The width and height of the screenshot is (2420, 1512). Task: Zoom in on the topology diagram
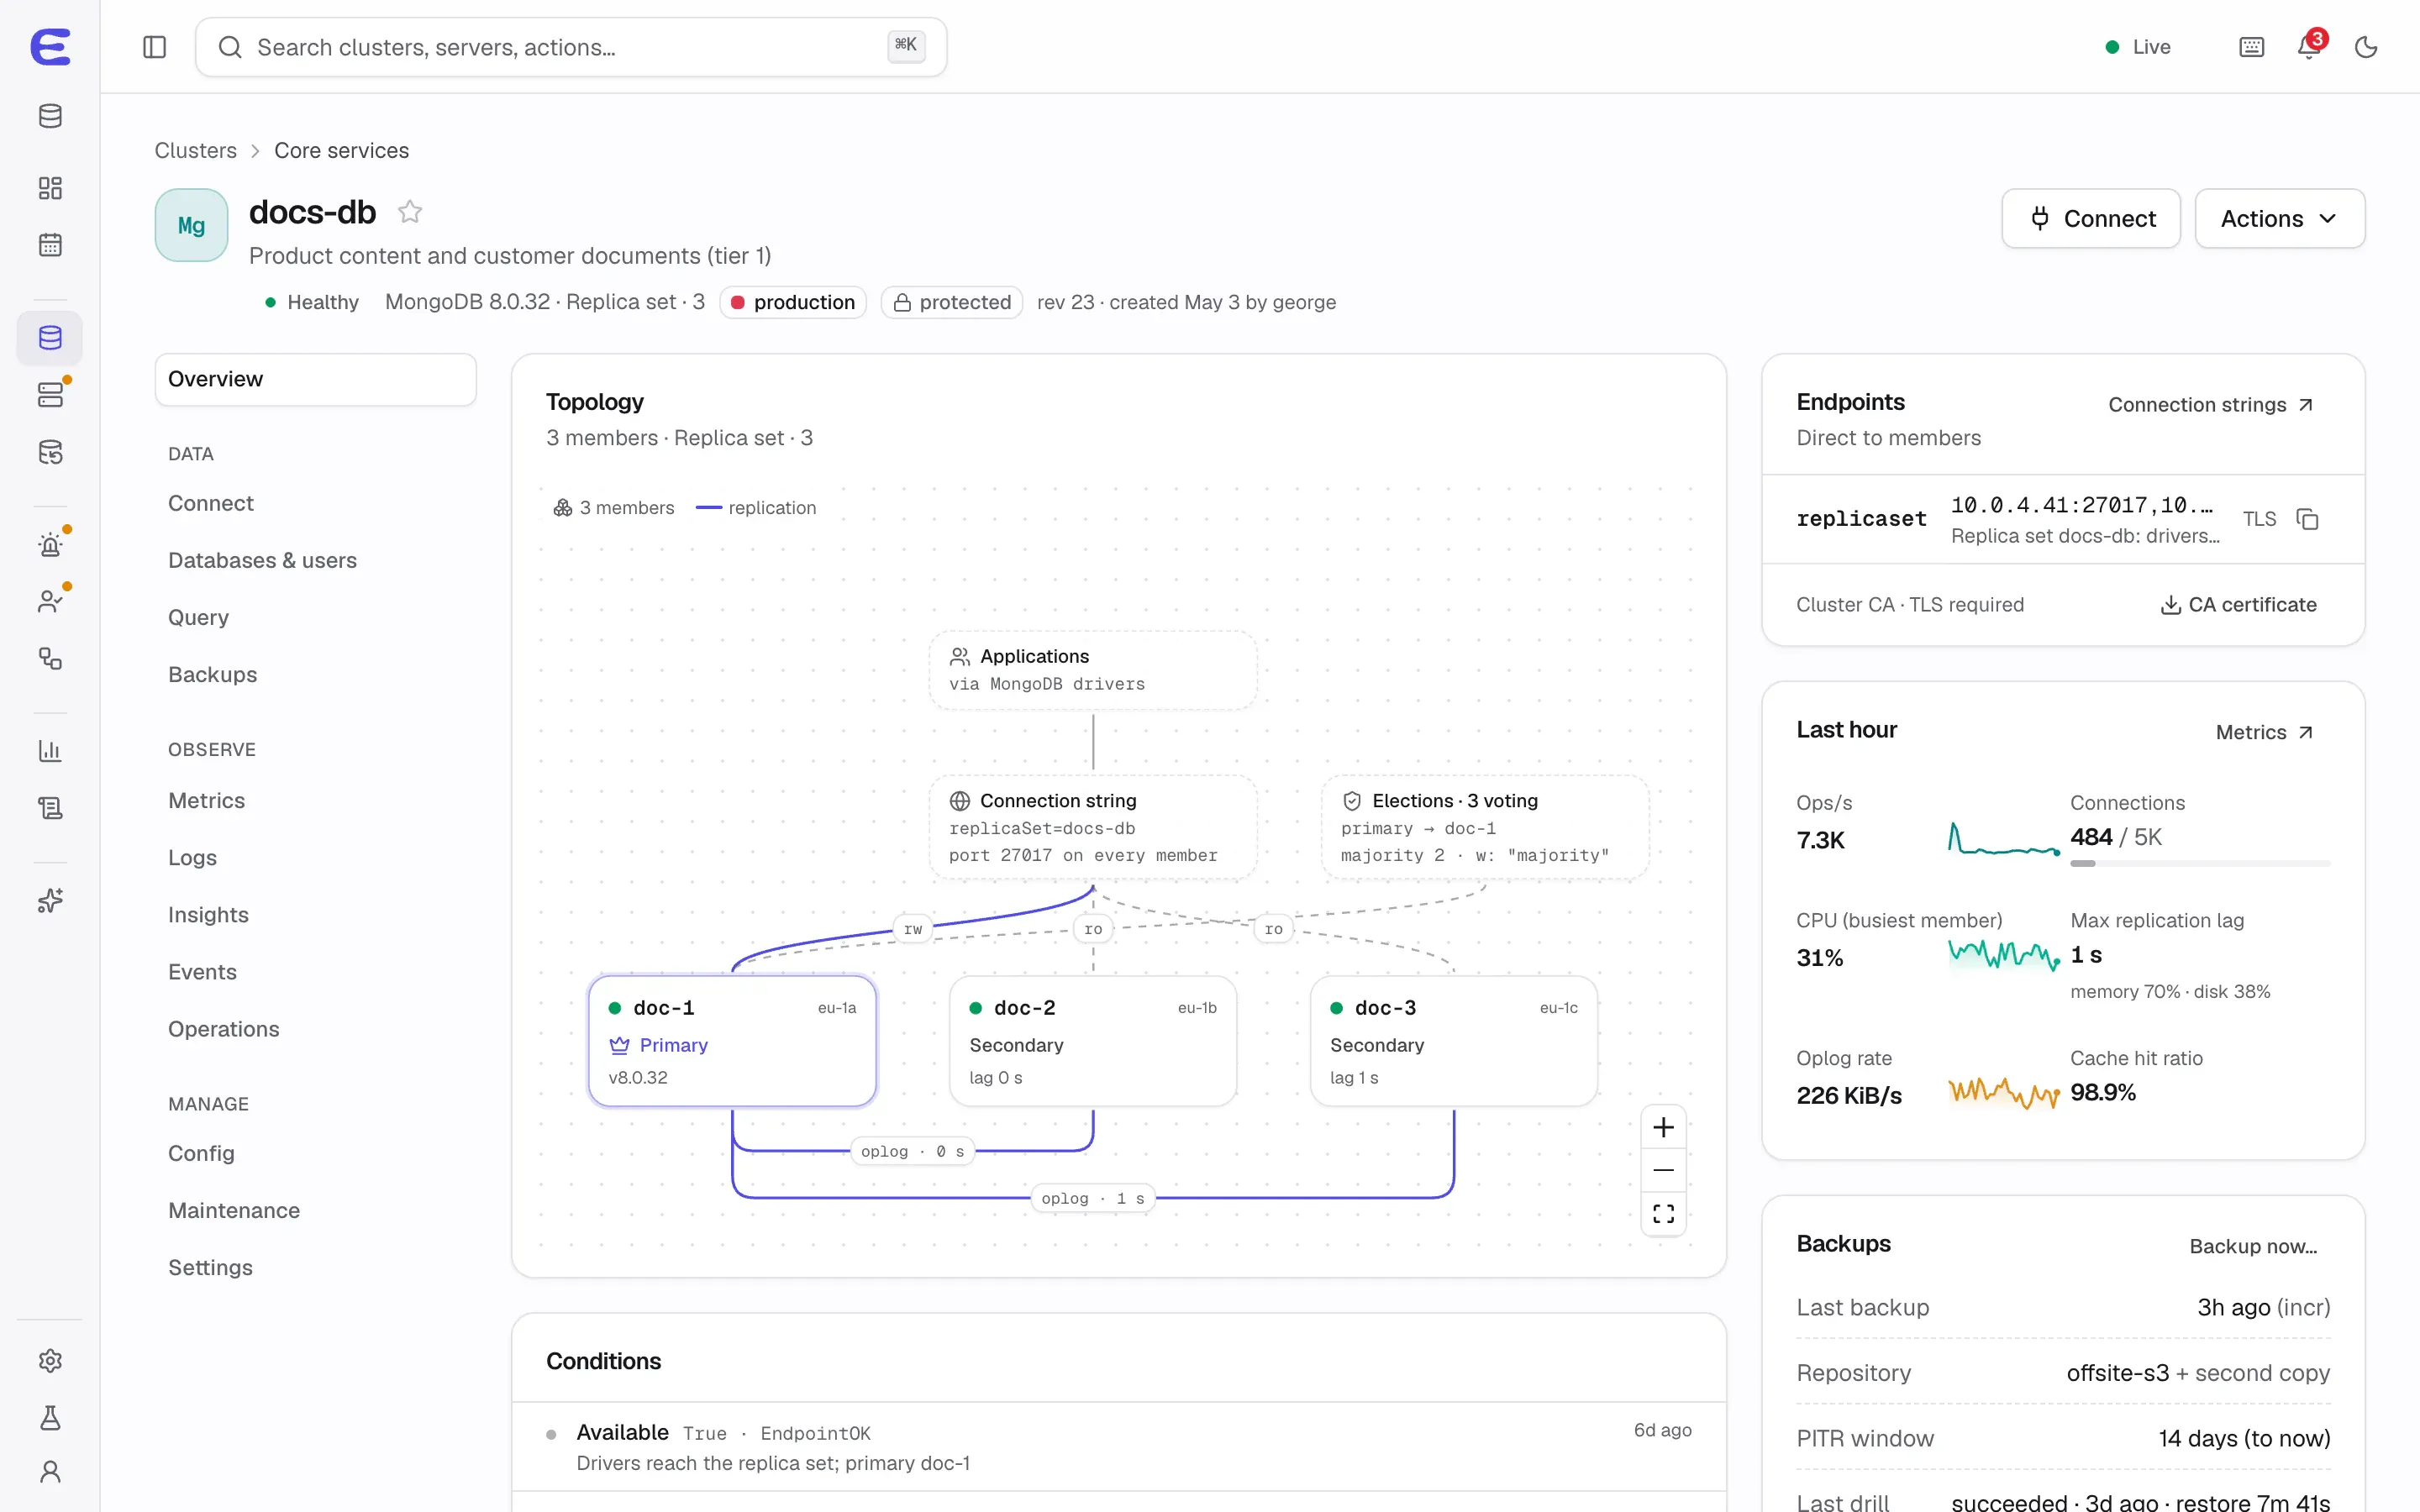coord(1663,1127)
